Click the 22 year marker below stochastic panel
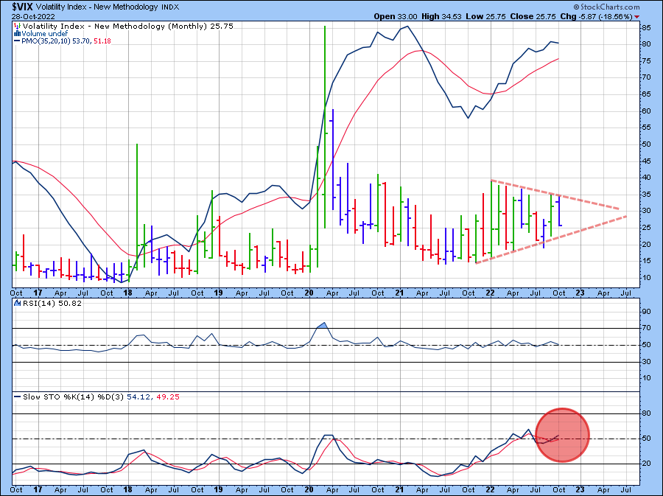This screenshot has height=496, width=663. click(x=490, y=489)
